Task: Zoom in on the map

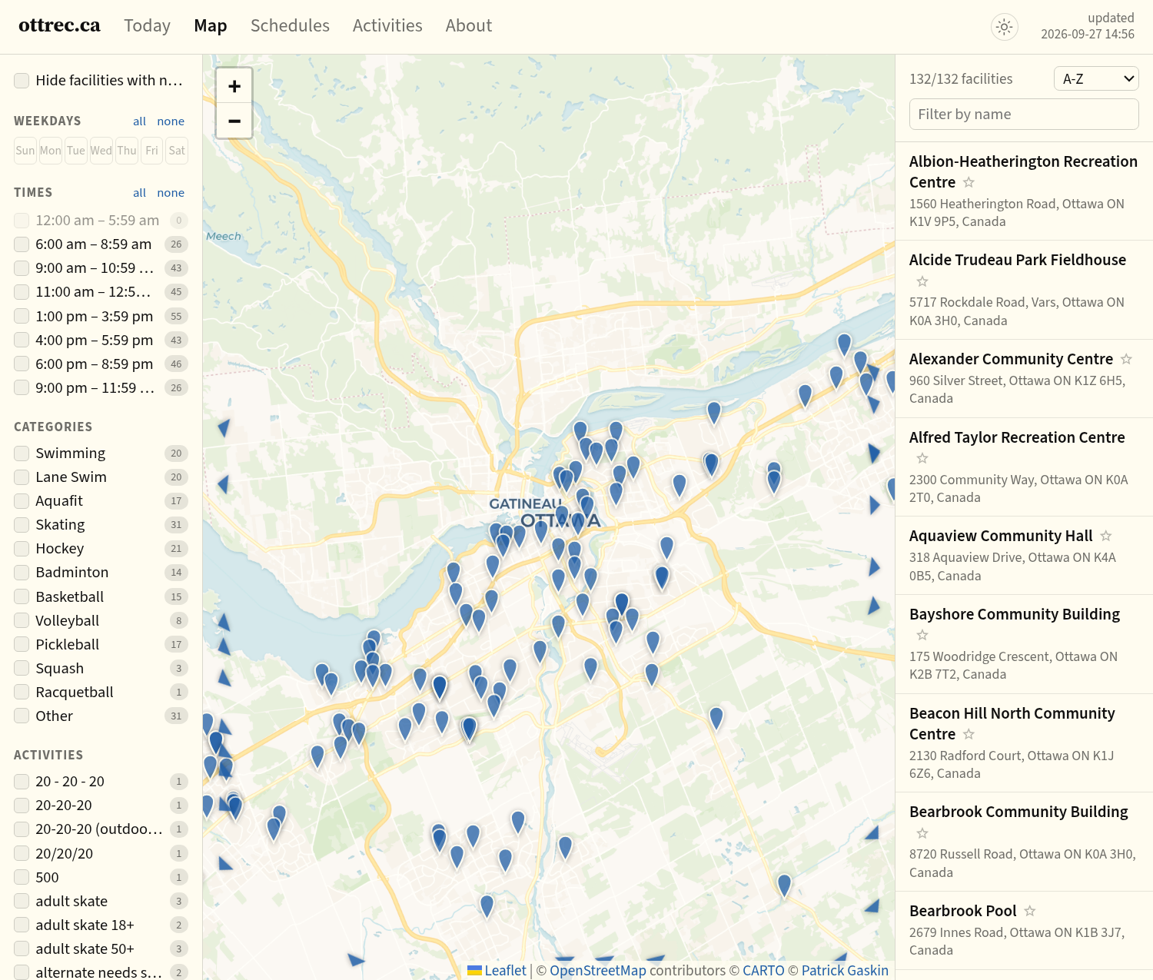Action: click(234, 86)
